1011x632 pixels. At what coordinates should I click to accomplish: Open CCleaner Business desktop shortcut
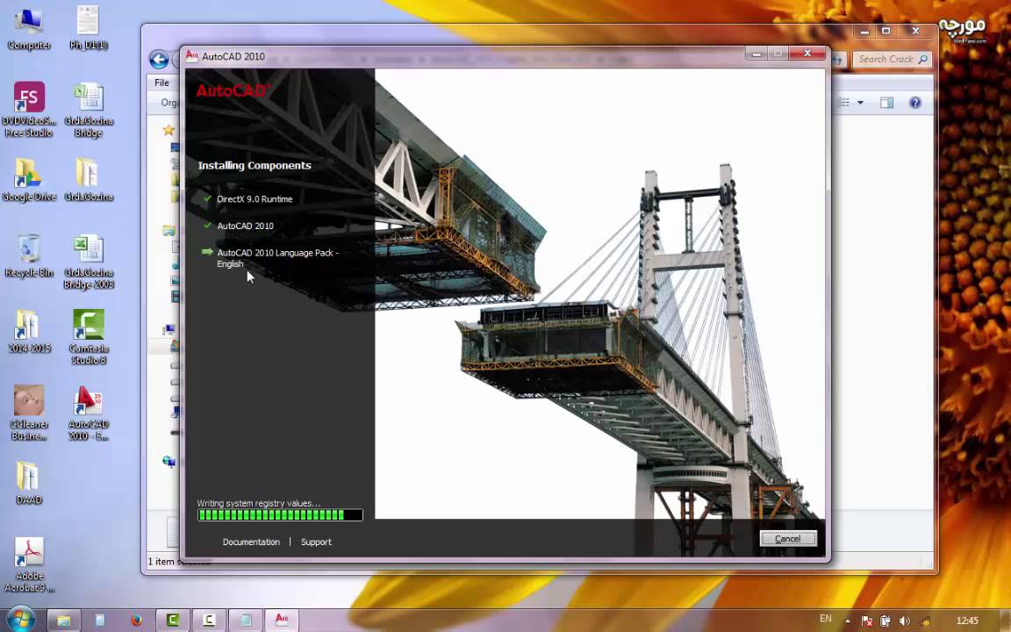(29, 413)
